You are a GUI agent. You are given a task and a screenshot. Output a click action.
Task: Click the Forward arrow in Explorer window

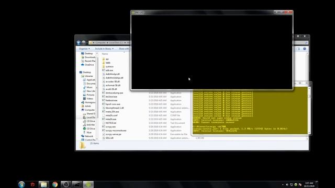(x=84, y=43)
